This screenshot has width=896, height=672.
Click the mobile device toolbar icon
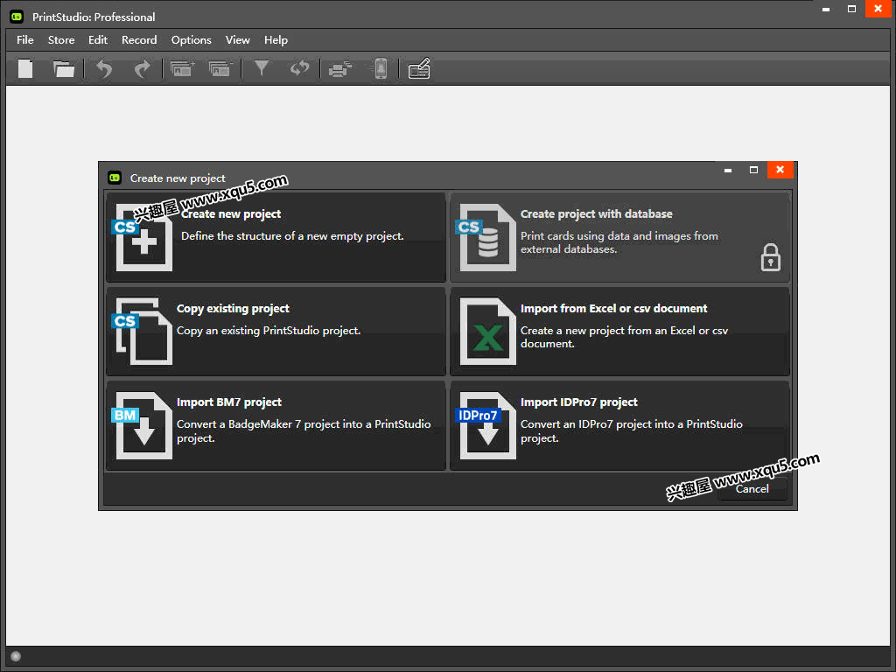click(x=381, y=68)
